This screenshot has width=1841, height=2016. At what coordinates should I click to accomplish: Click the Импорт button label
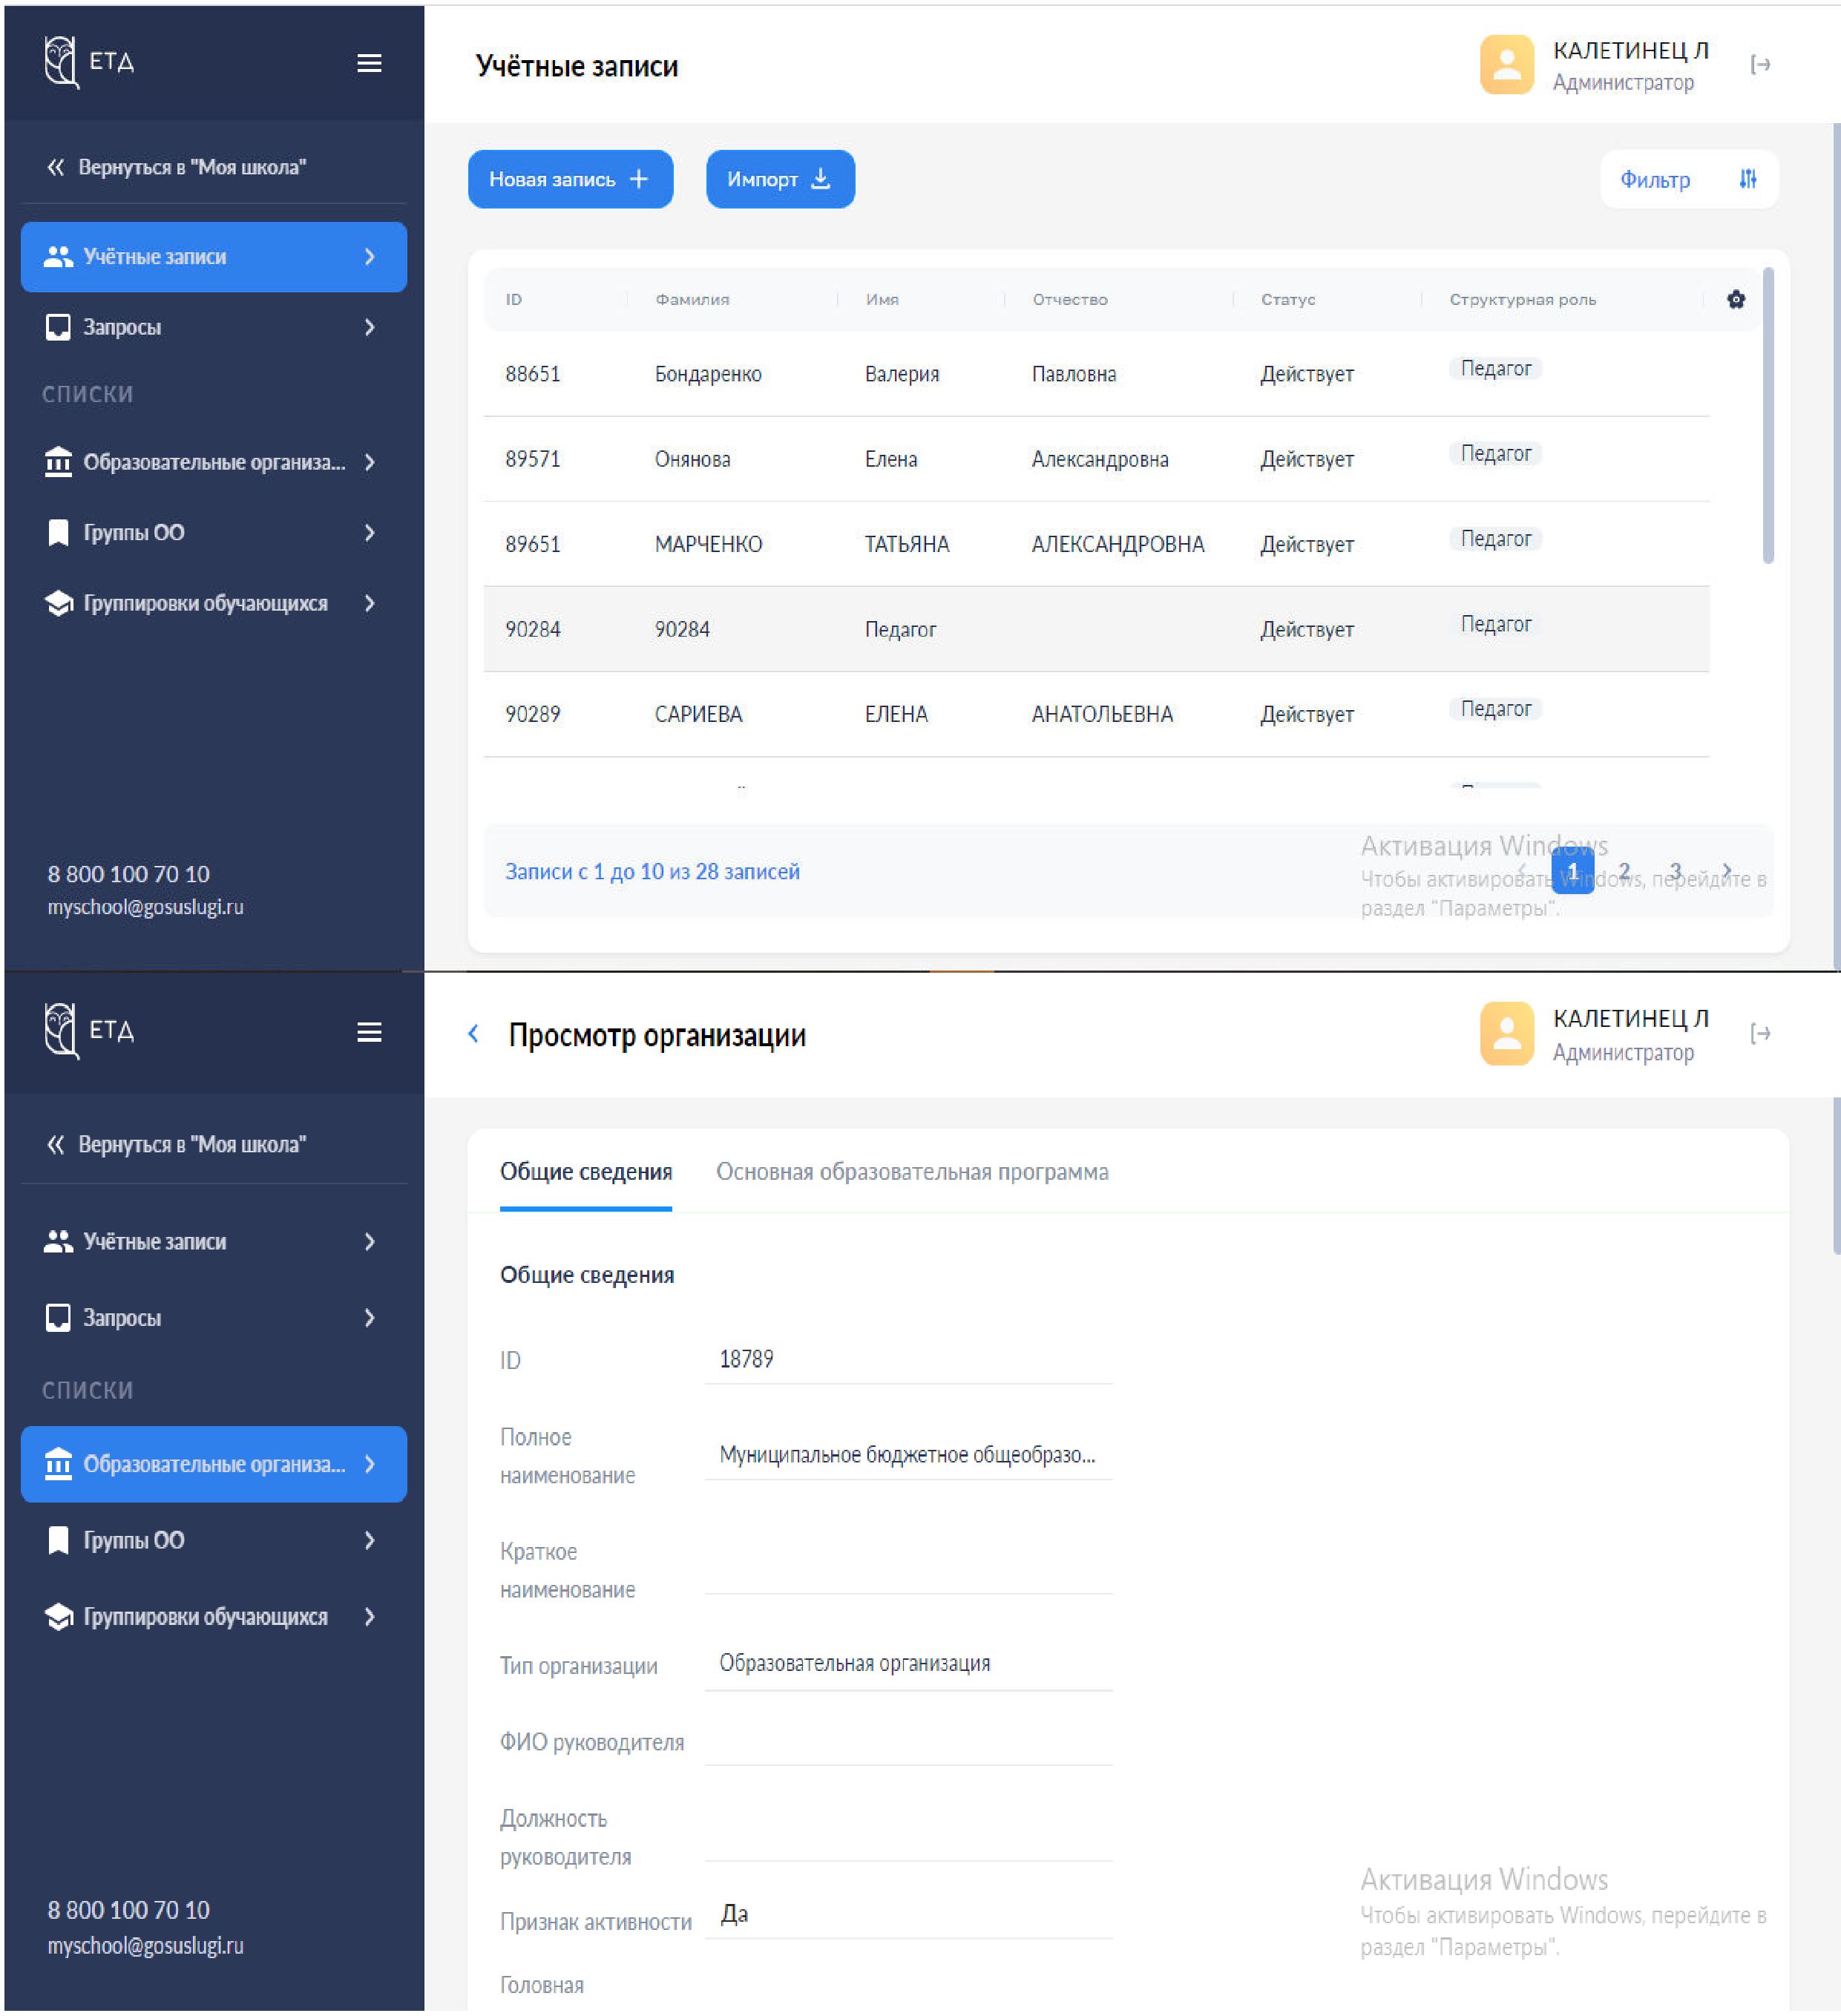click(762, 179)
